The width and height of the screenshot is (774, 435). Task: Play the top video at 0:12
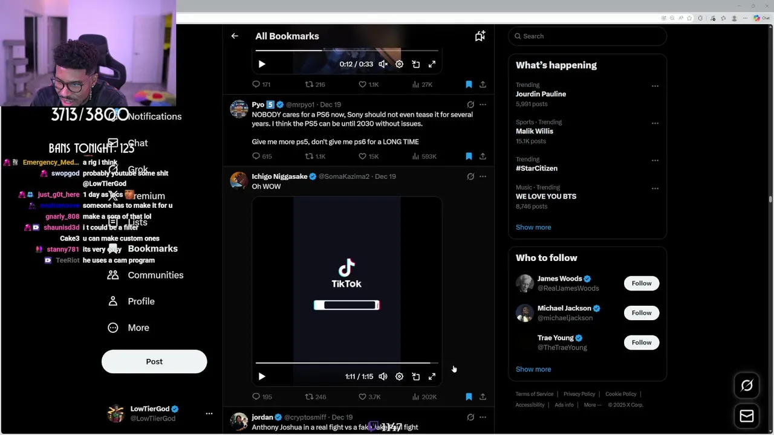point(262,64)
